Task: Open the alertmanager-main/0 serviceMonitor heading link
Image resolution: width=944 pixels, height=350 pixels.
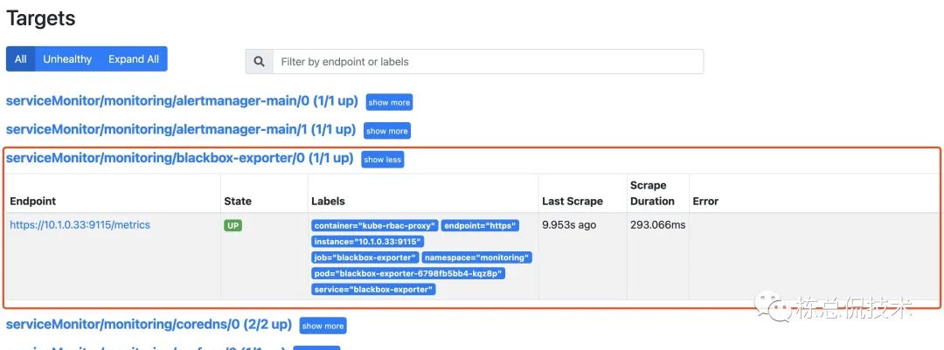Action: tap(182, 100)
